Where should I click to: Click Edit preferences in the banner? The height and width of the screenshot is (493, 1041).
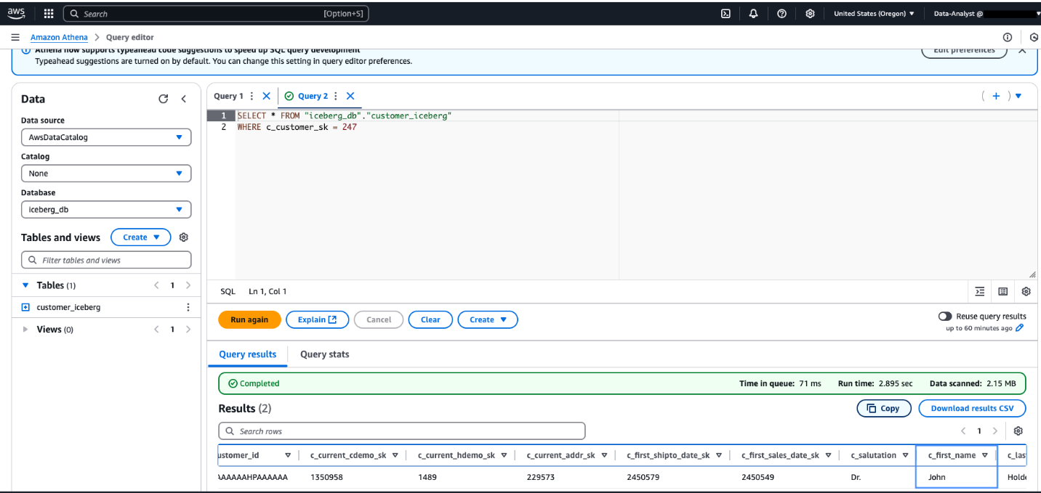[964, 49]
